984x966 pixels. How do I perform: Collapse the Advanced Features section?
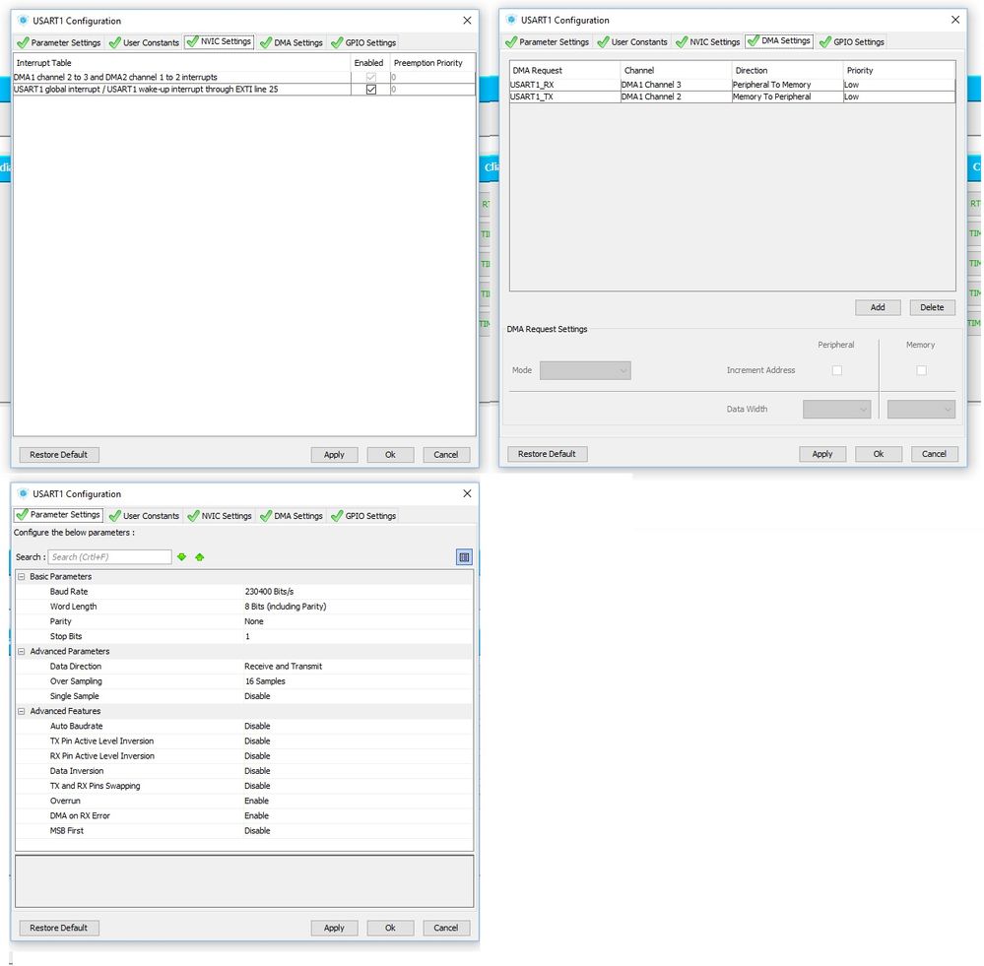(x=22, y=711)
